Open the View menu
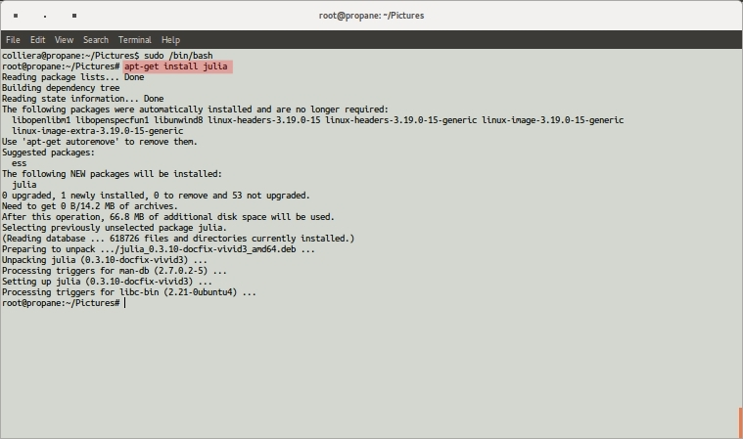 64,40
